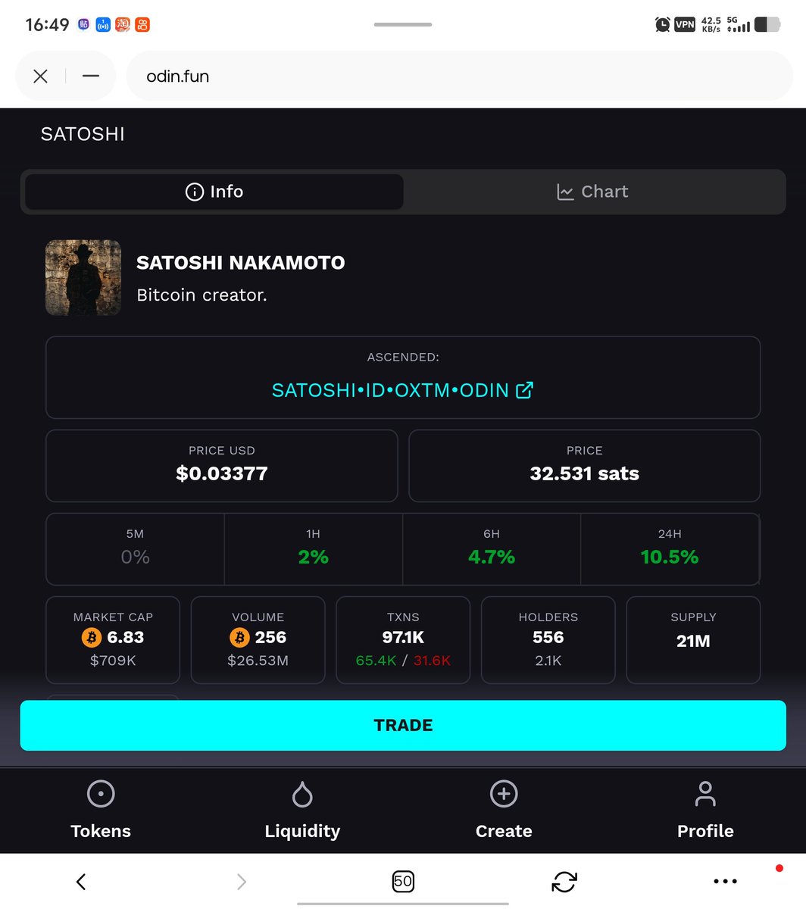806x909 pixels.
Task: Open the Satoshi Nakamoto token avatar
Action: tap(83, 277)
